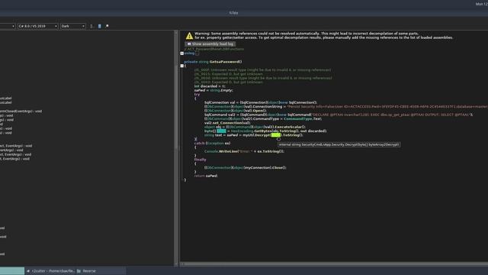
Task: Click the highlighted active taskbar entry
Action: click(x=12, y=271)
